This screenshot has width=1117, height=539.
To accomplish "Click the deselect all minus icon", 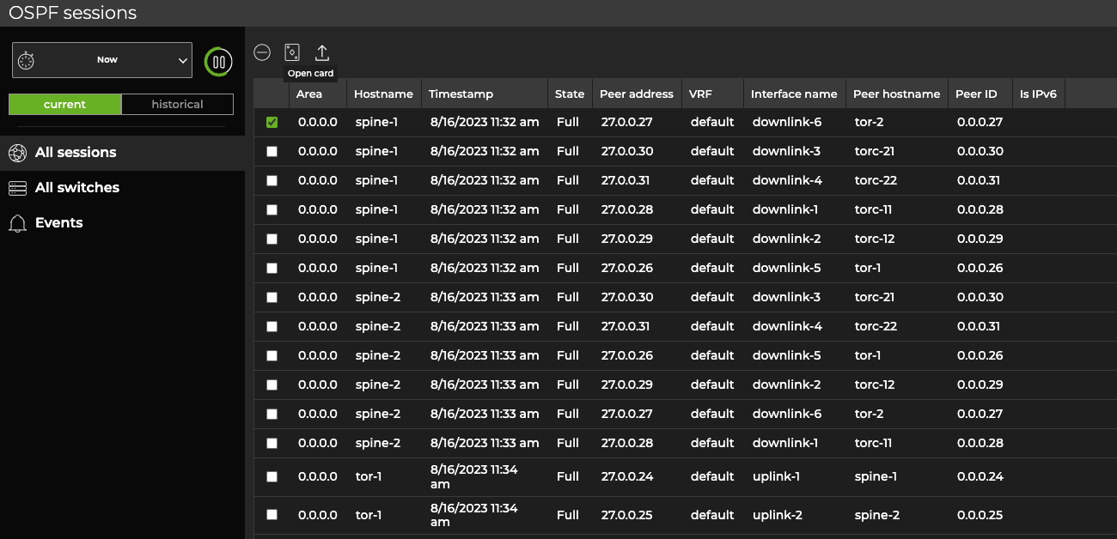I will click(262, 52).
